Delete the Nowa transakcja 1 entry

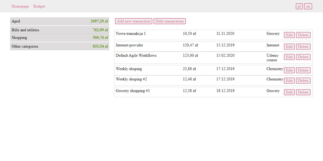(303, 35)
